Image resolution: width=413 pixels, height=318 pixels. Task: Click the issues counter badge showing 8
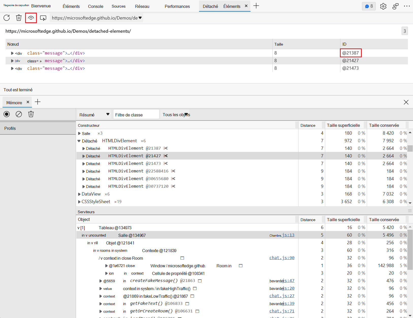[369, 6]
